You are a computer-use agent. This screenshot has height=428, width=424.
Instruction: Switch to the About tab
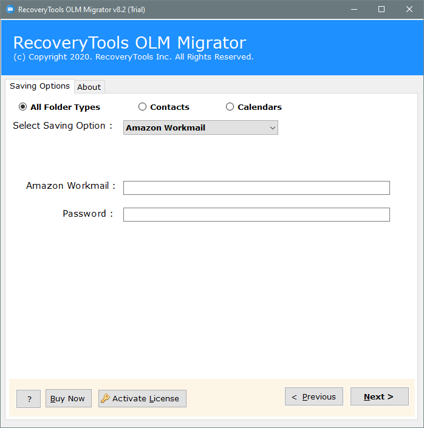[89, 87]
